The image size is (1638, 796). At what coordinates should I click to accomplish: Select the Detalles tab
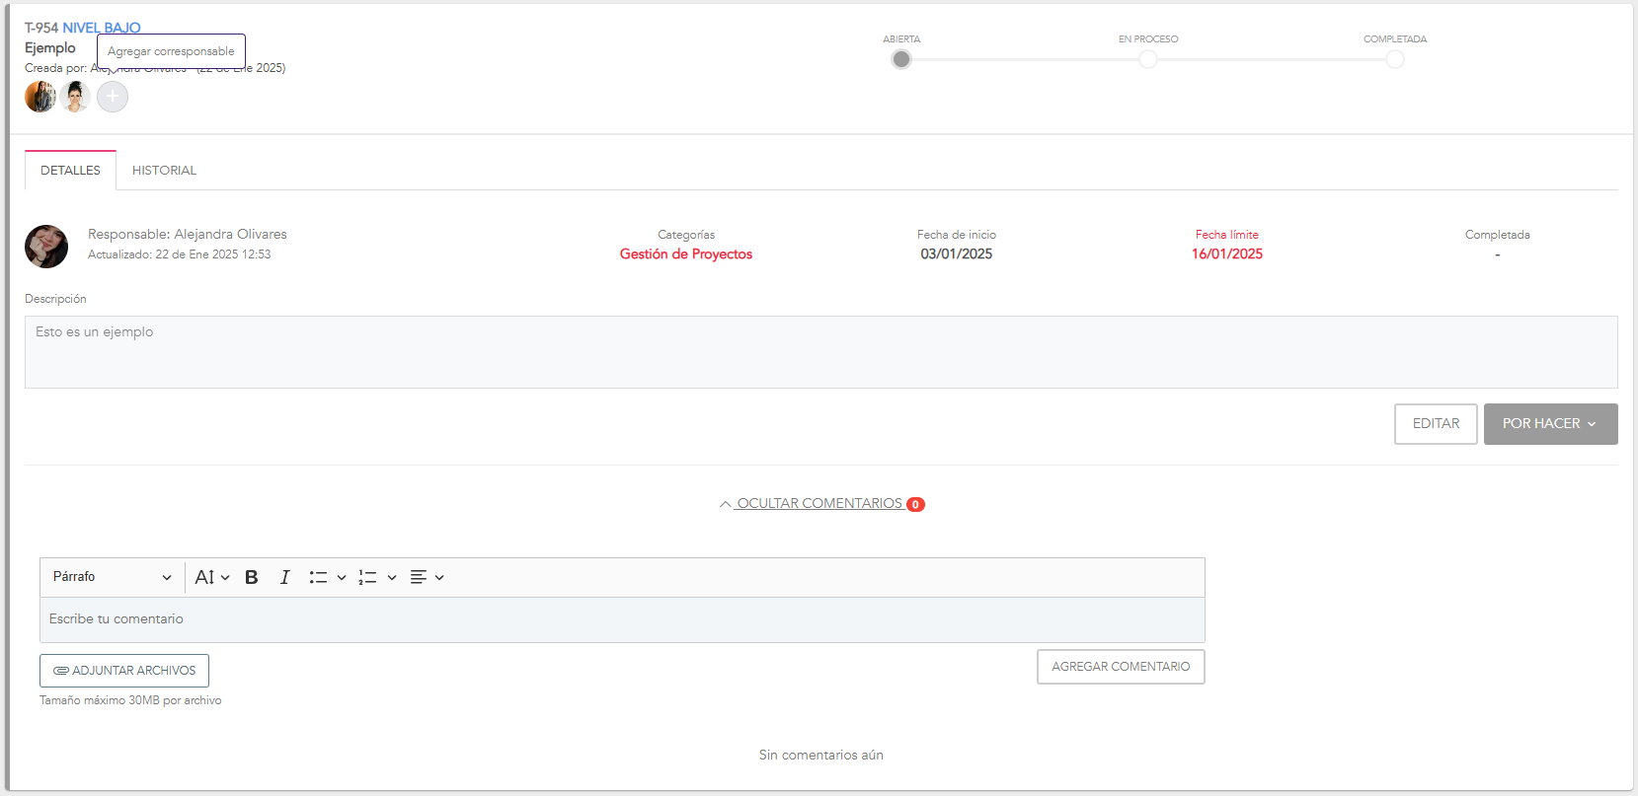(70, 171)
